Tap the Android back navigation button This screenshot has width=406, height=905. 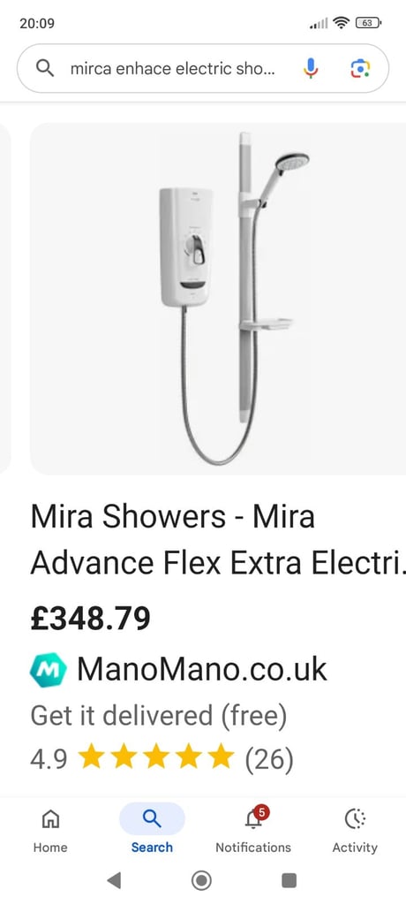[x=114, y=880]
